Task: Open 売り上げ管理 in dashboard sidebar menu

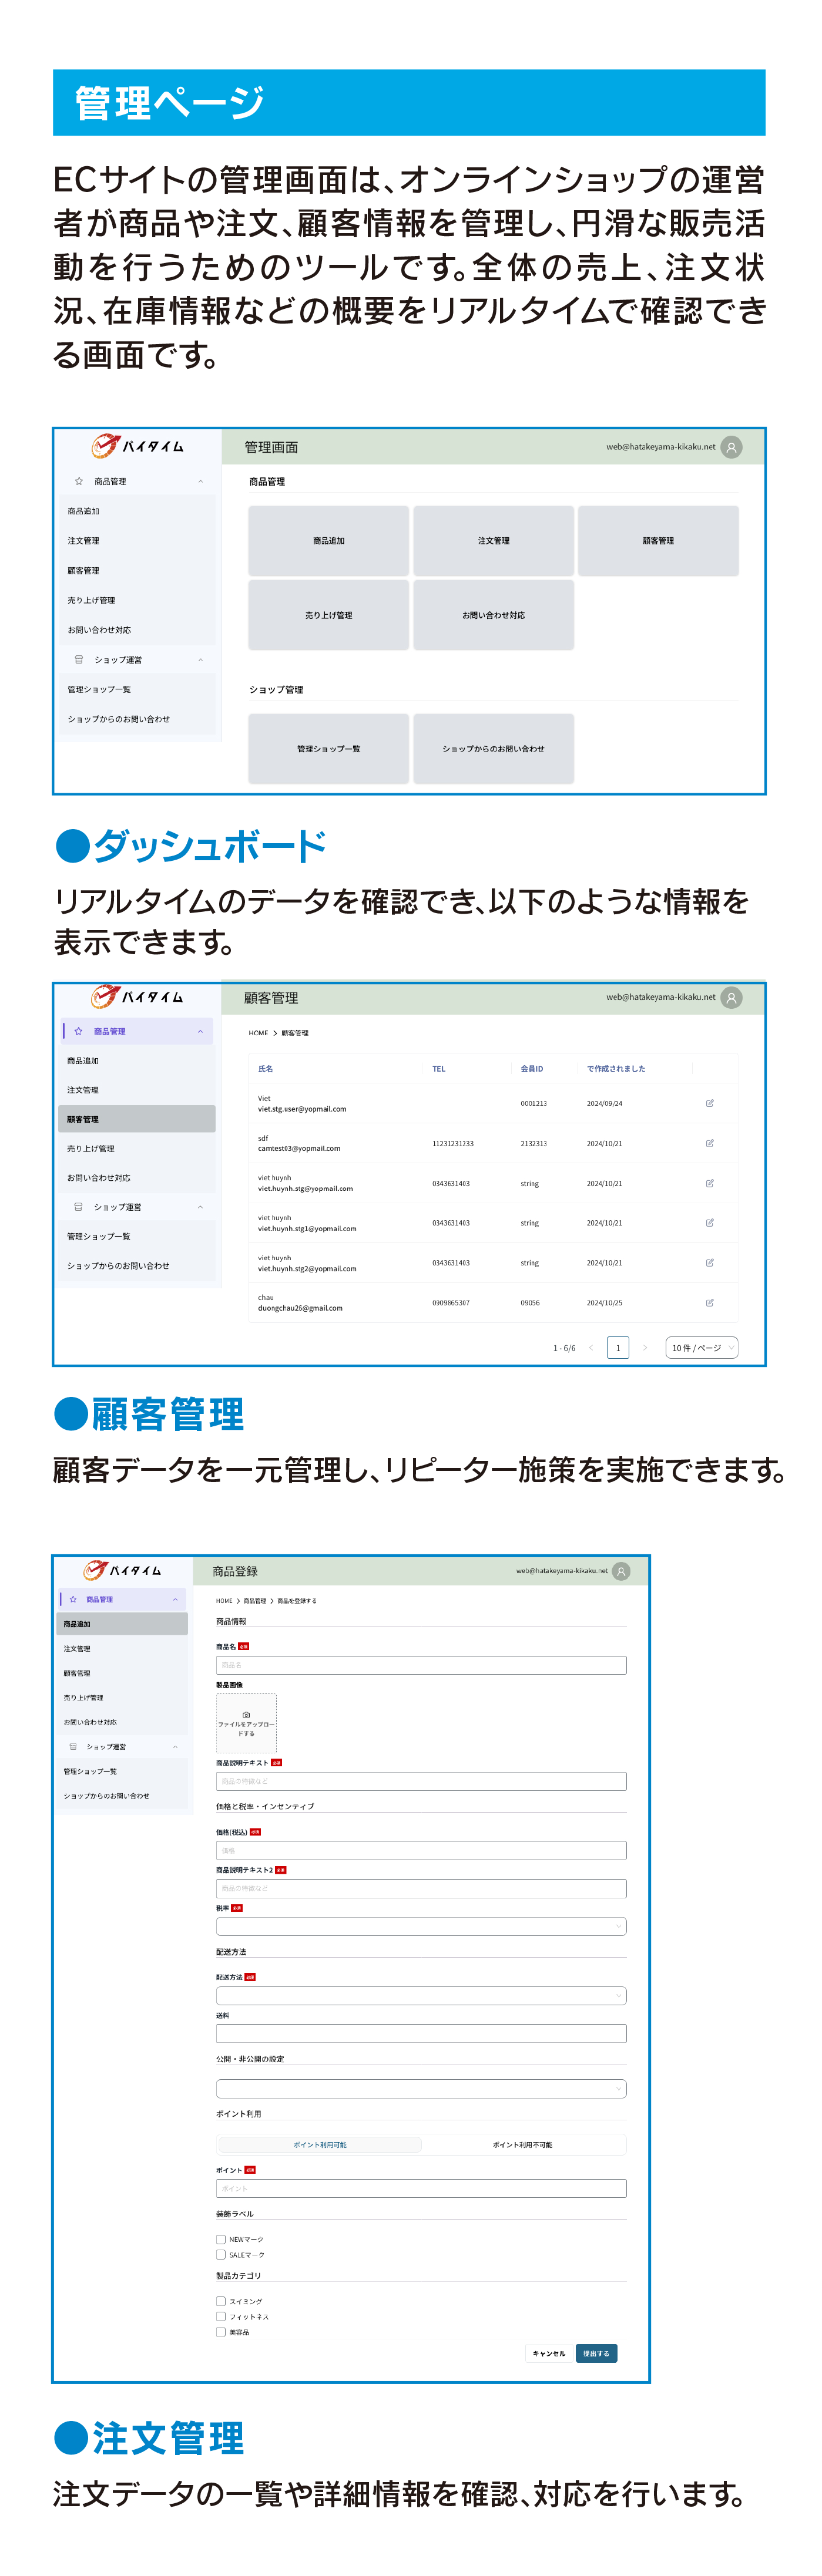Action: 91,600
